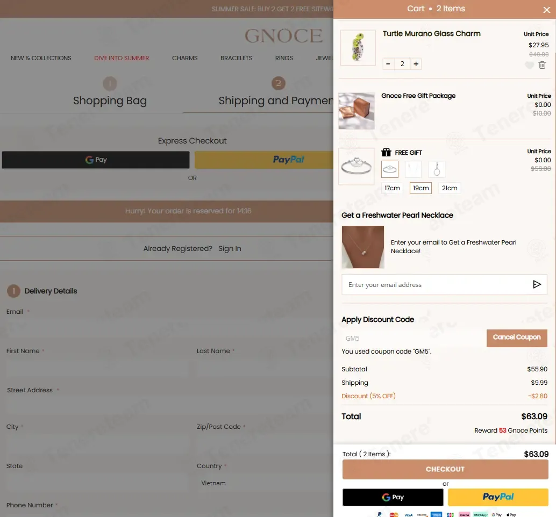Click the Freshwater Pearl Necklace photo
The width and height of the screenshot is (556, 517).
(363, 247)
